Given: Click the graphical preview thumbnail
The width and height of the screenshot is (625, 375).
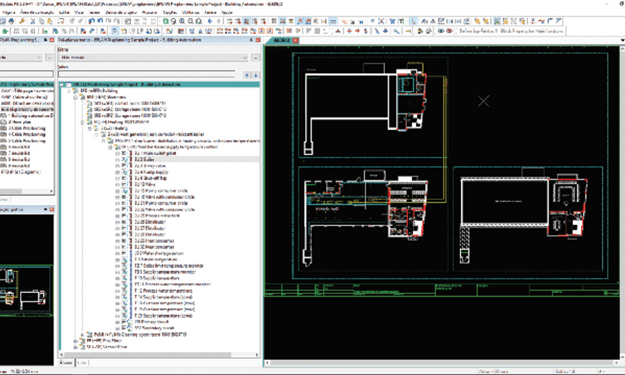Looking at the screenshot, I should pos(26,290).
